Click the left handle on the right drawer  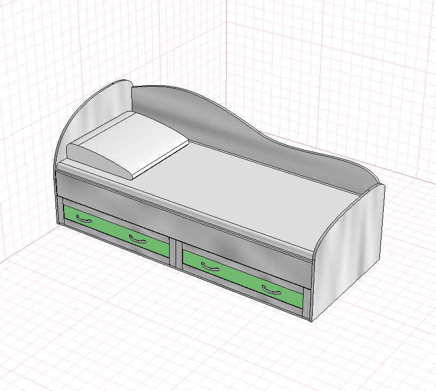(210, 267)
